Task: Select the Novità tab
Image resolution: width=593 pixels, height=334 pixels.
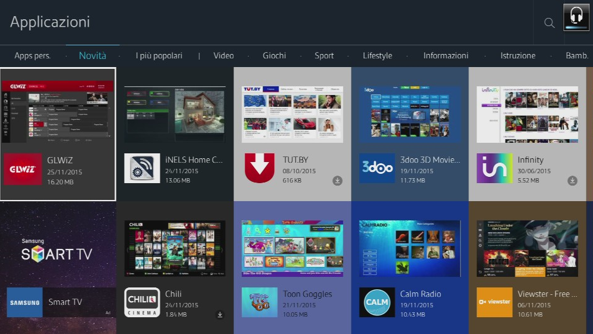Action: (x=93, y=55)
